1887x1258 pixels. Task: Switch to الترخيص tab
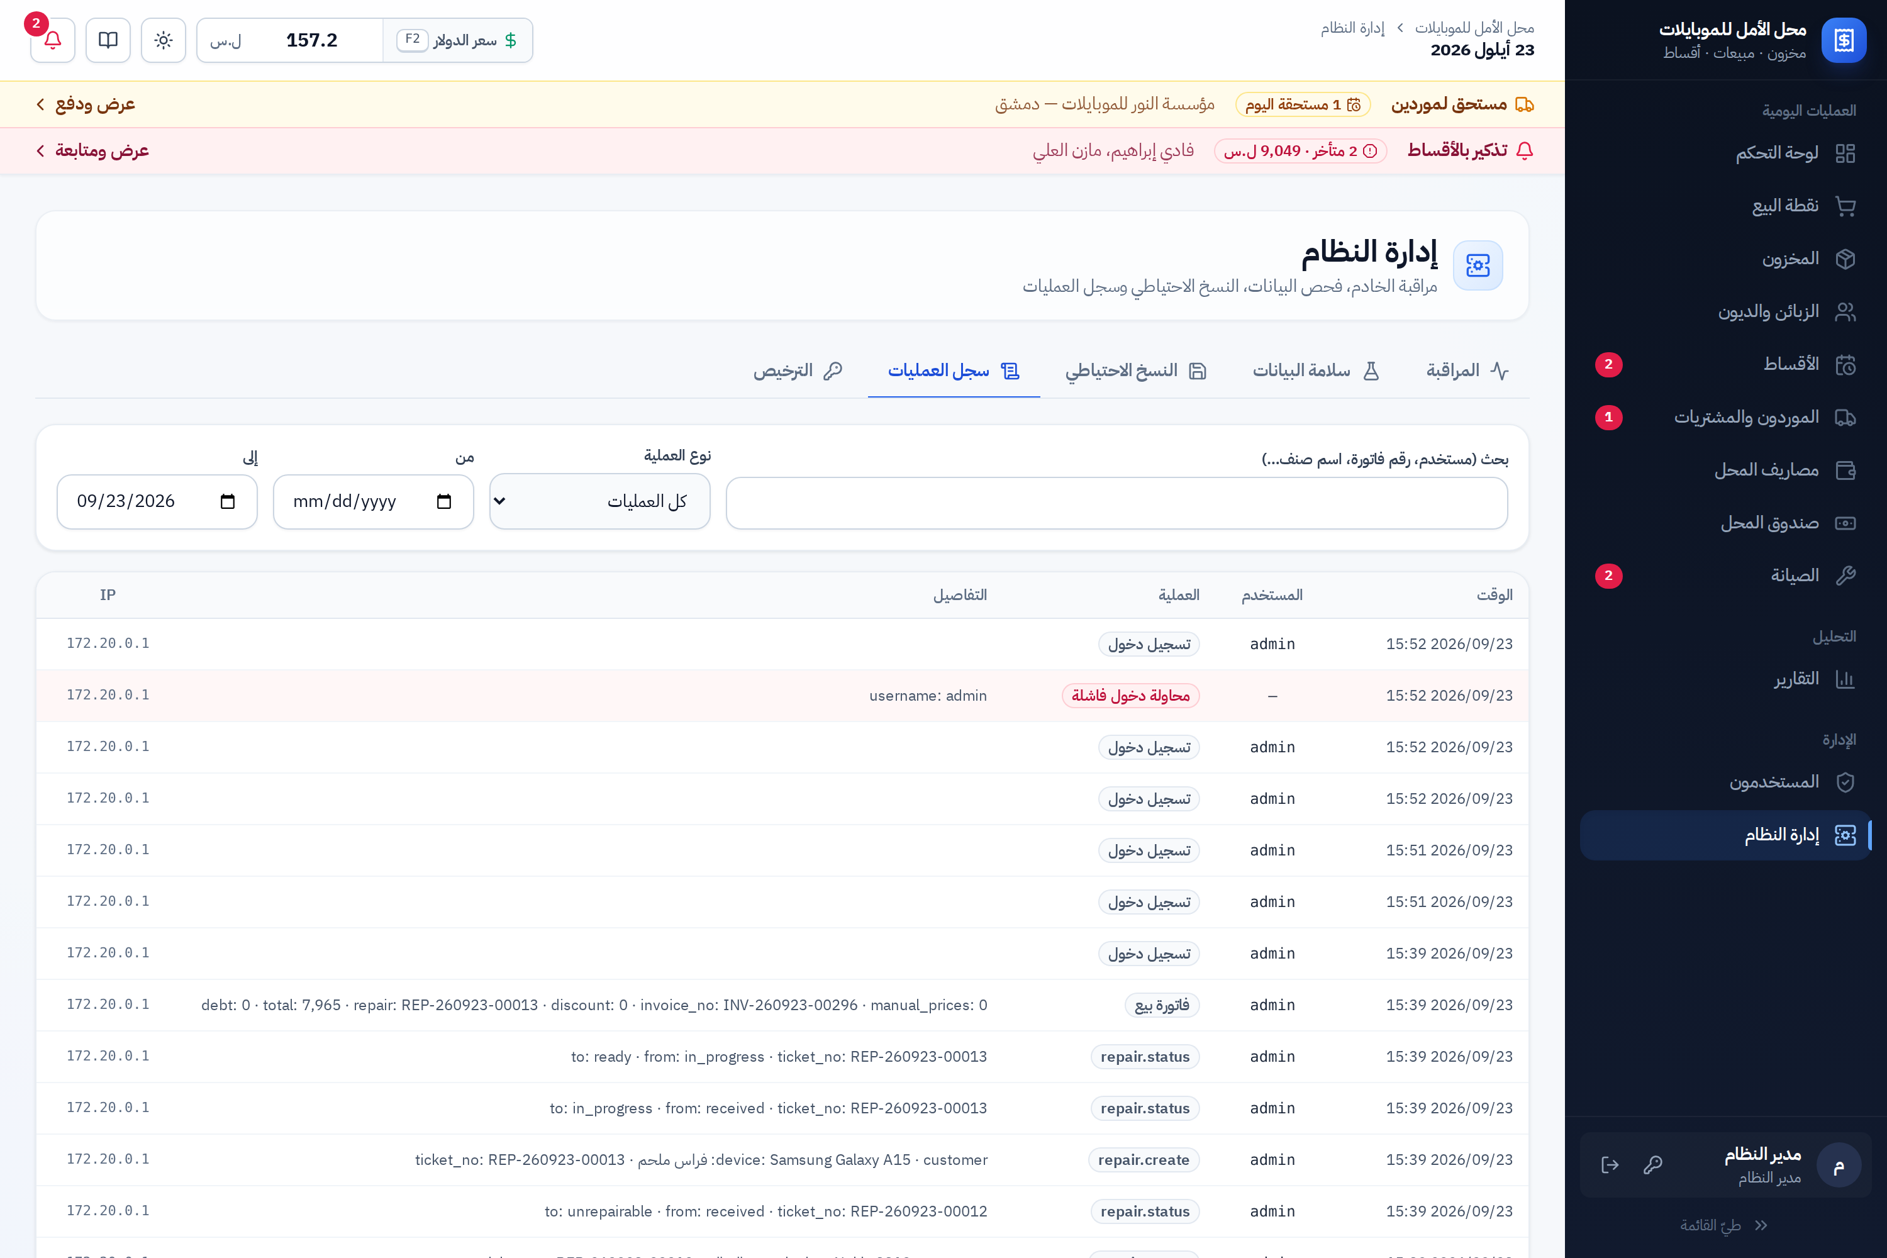(798, 370)
